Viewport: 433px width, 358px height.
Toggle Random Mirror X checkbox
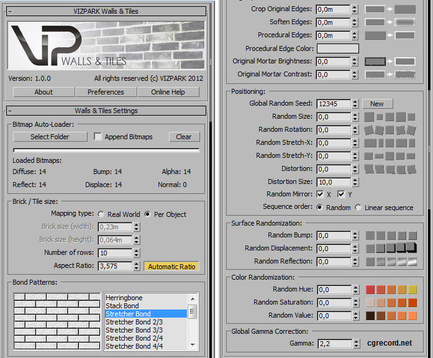point(320,194)
